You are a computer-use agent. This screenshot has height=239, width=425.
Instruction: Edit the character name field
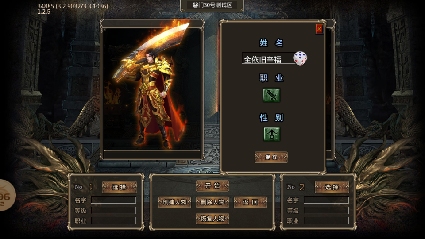(267, 58)
